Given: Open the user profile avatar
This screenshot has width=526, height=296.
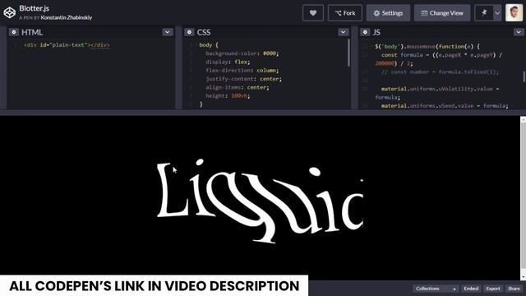Looking at the screenshot, I should click(514, 13).
